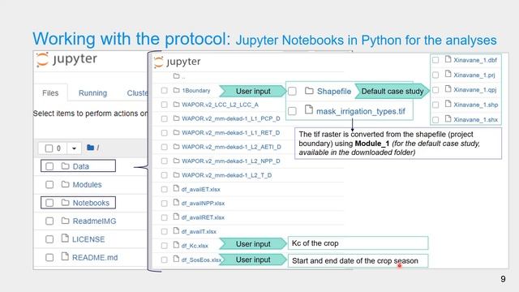The width and height of the screenshot is (519, 292).
Task: Click the file icon beside df_availET.xlsx
Action: 176,189
